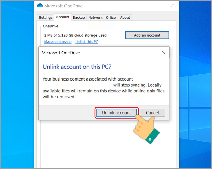Click the settings window's Microsoft OneDrive title

63,6
